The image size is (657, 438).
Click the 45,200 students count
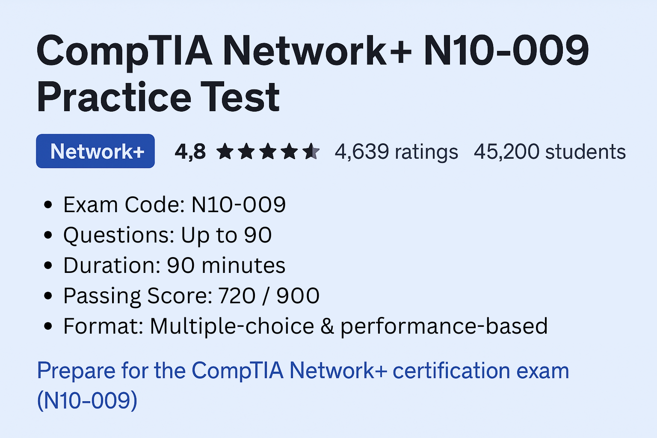pyautogui.click(x=550, y=152)
